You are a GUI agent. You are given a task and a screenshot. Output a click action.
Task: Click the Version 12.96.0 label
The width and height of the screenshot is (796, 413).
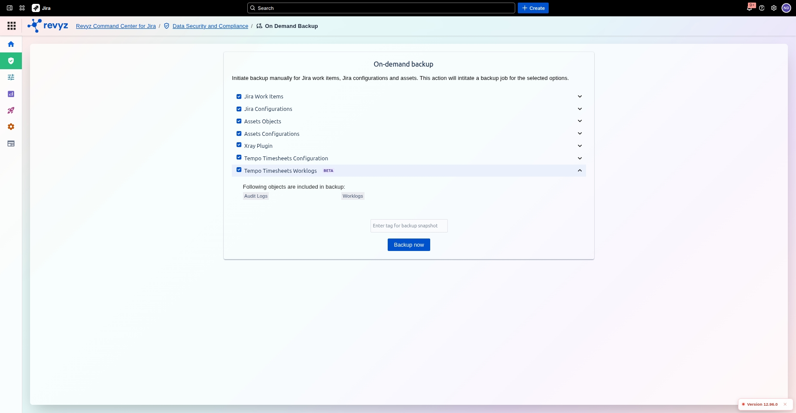(762, 404)
